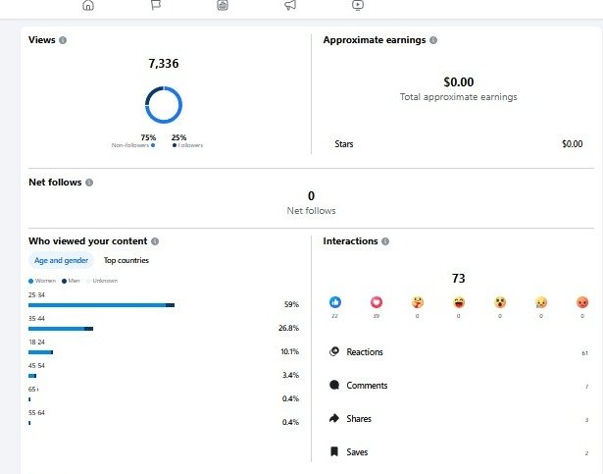Click info icon next to Net follows
This screenshot has height=474, width=603.
point(89,183)
